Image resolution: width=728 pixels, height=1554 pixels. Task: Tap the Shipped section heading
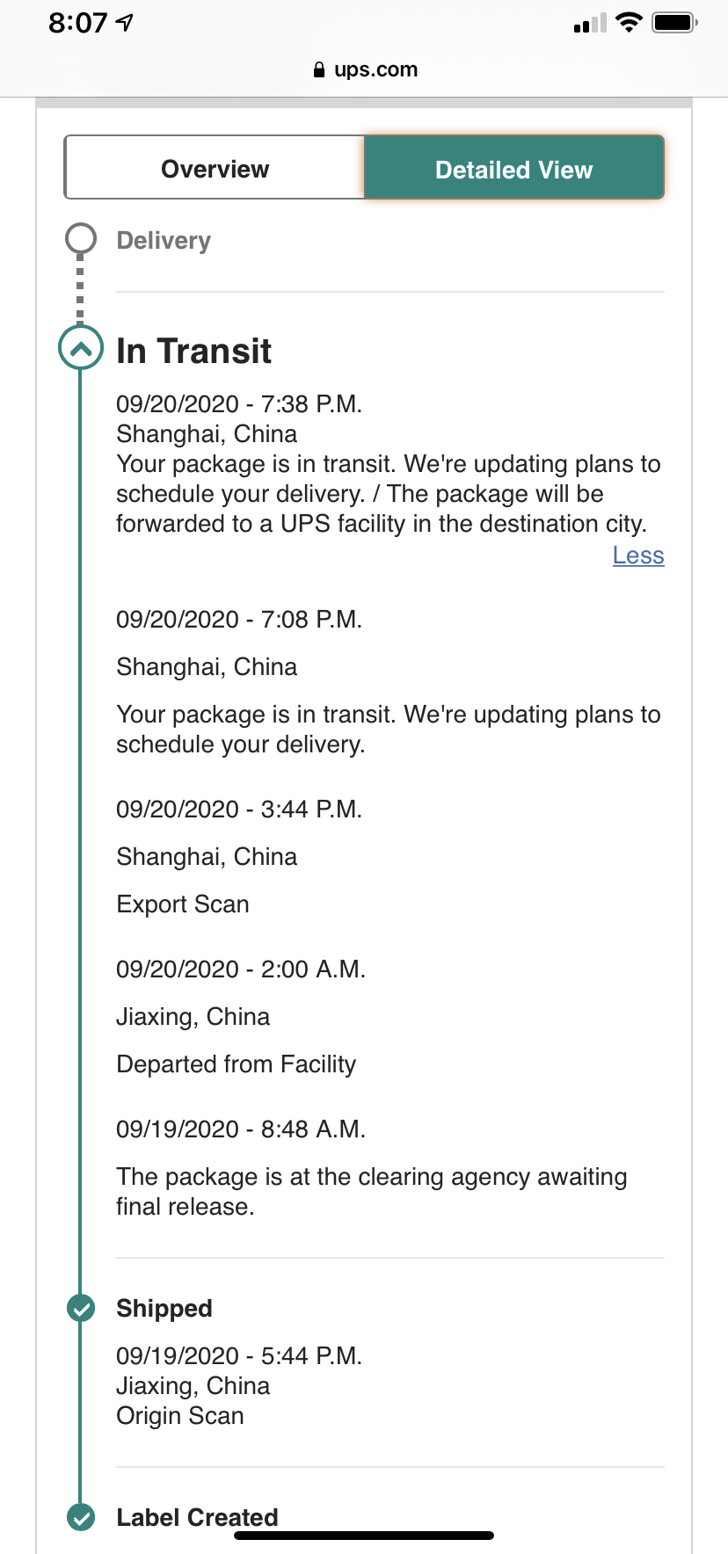tap(164, 1308)
